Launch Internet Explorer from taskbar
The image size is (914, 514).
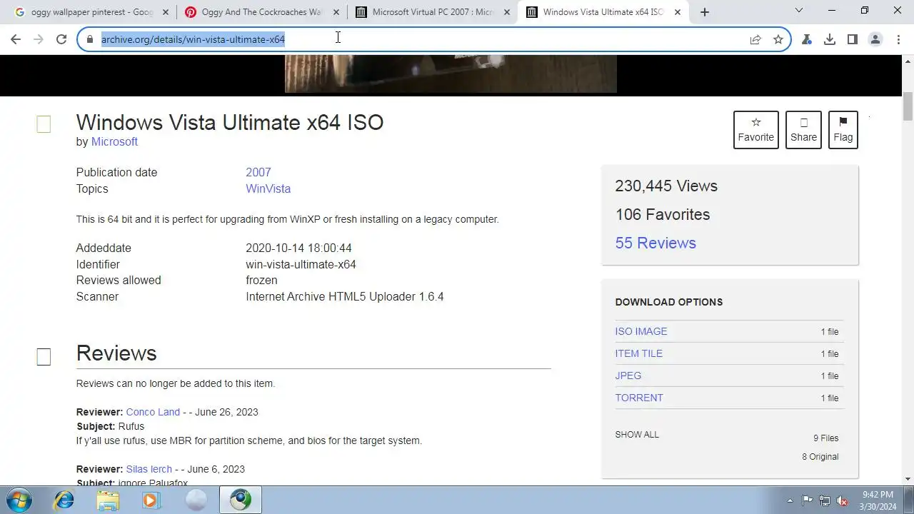pyautogui.click(x=64, y=500)
